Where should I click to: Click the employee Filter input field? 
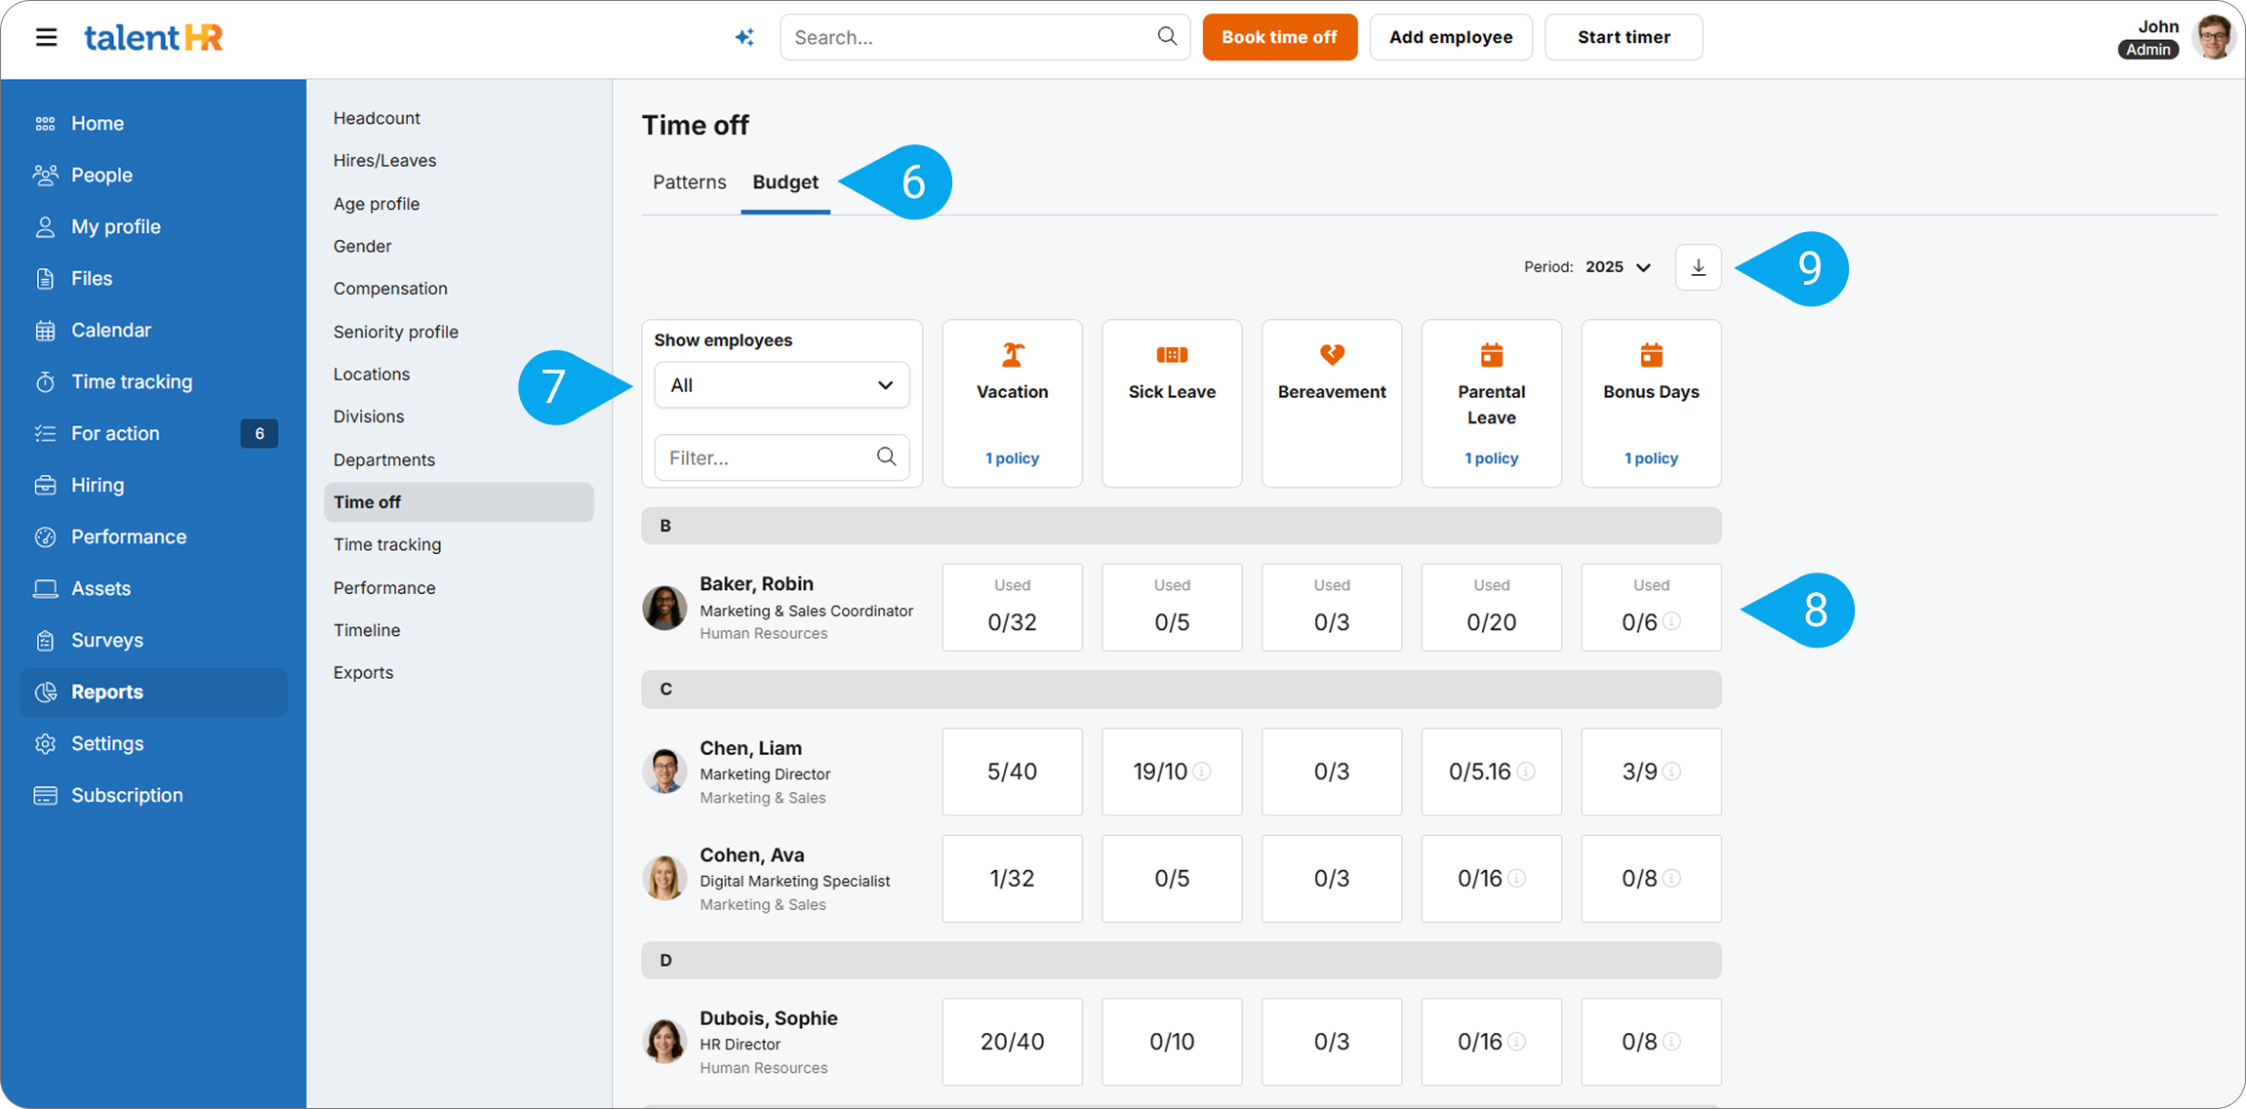point(766,457)
